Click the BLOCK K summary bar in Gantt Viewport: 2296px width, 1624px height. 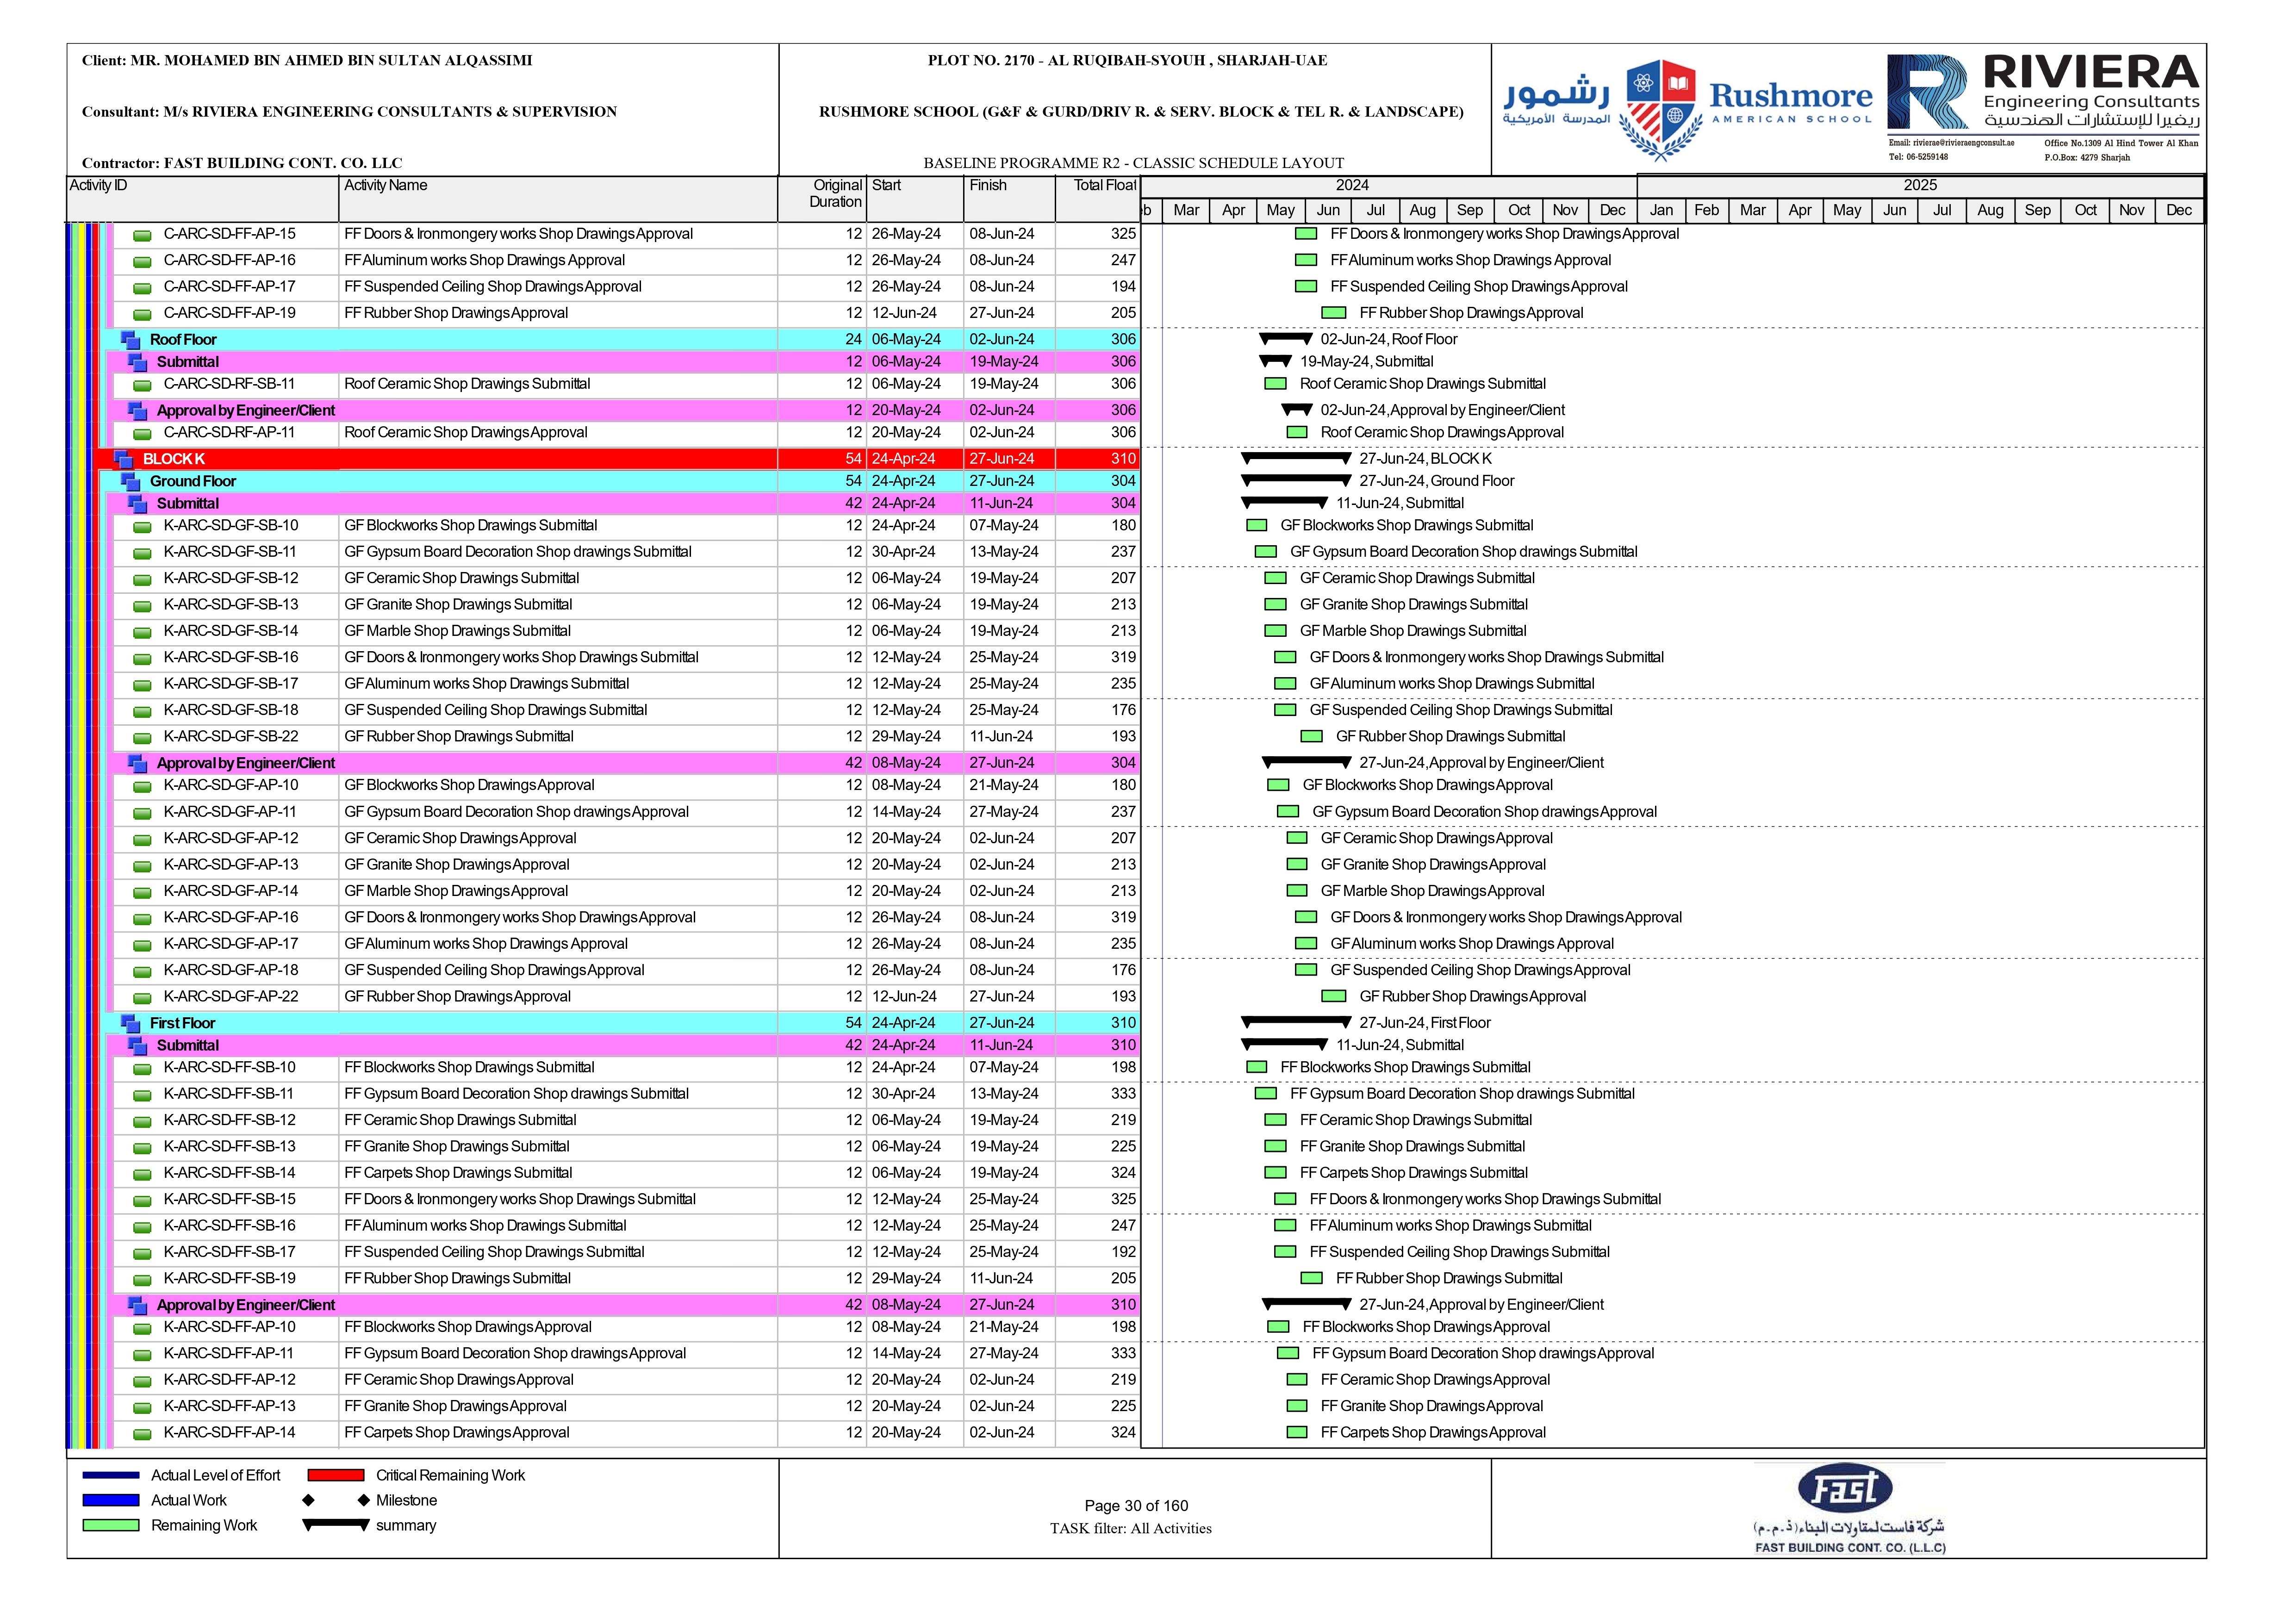tap(1296, 458)
